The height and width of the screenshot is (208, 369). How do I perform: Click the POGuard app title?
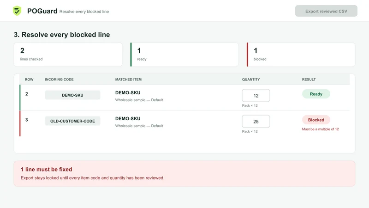click(42, 11)
